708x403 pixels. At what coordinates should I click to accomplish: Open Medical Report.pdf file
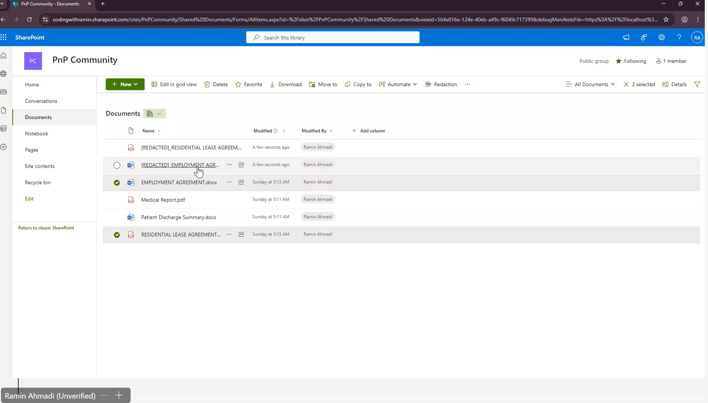coord(163,200)
